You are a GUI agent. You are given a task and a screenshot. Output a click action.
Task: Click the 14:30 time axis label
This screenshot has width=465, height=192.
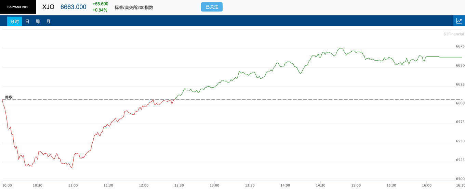(x=321, y=185)
